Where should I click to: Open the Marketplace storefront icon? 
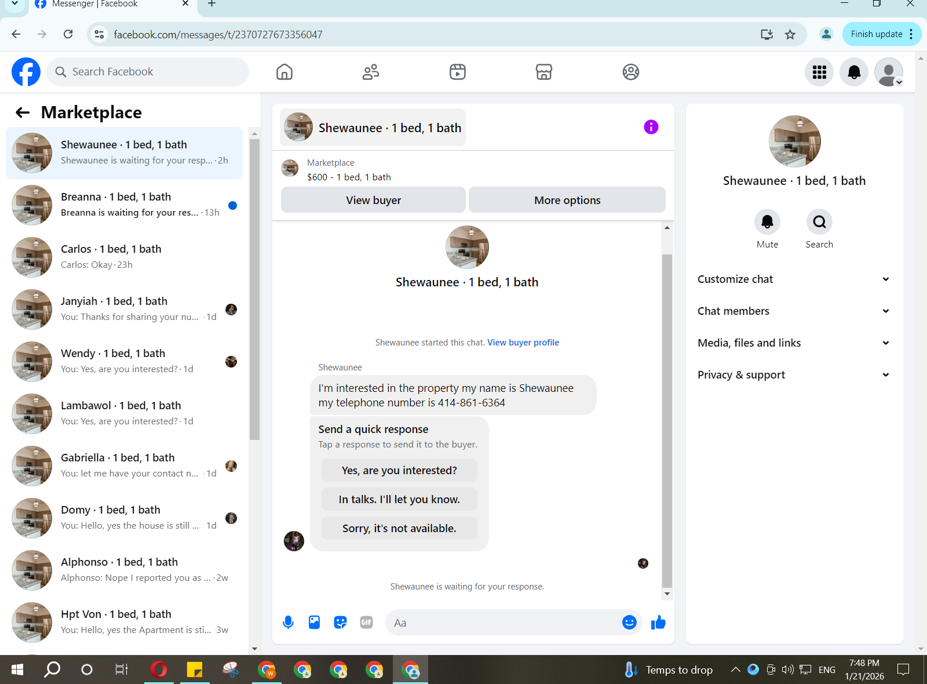544,72
